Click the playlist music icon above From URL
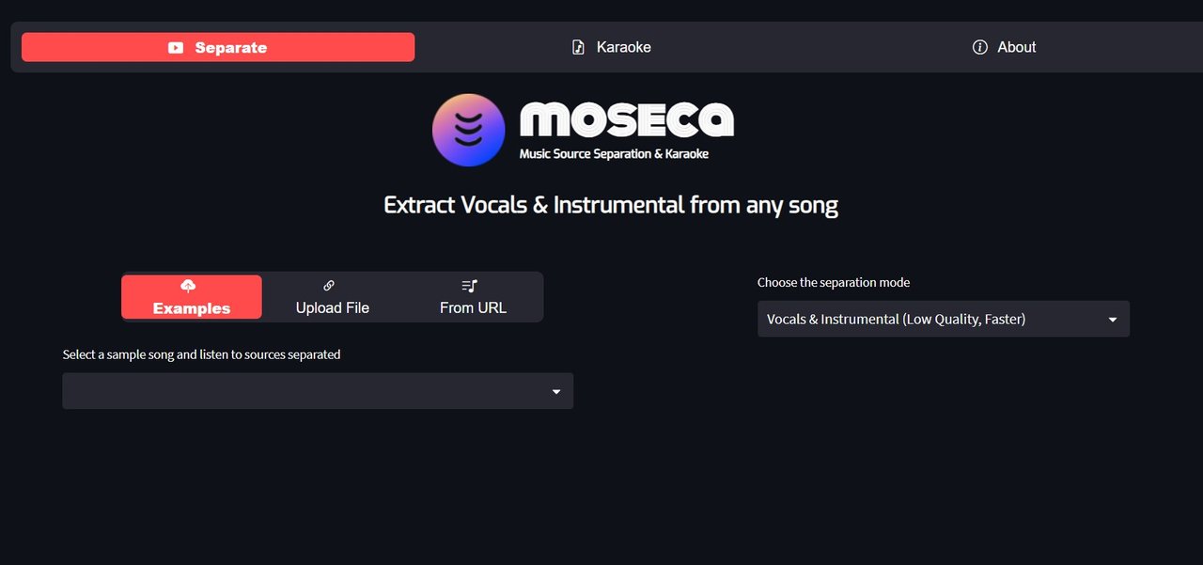 (470, 286)
